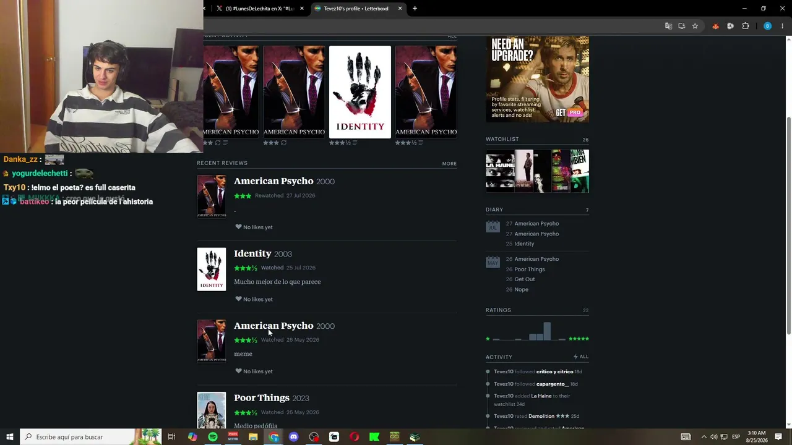Viewport: 792px width, 445px height.
Task: Show hidden system tray icons
Action: pos(704,437)
